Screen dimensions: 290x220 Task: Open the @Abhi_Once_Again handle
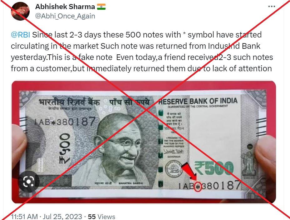tap(65, 16)
